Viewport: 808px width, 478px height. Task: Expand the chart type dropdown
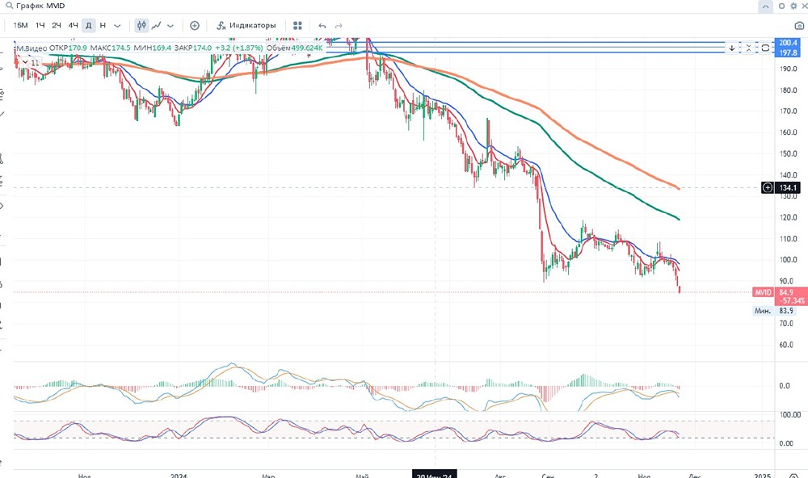click(x=170, y=25)
